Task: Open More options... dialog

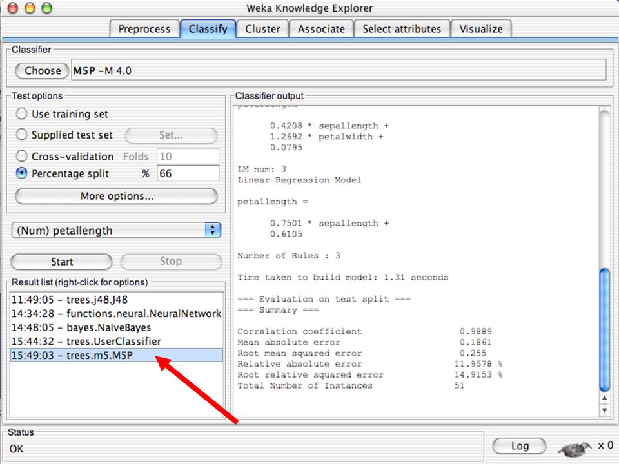Action: tap(117, 196)
